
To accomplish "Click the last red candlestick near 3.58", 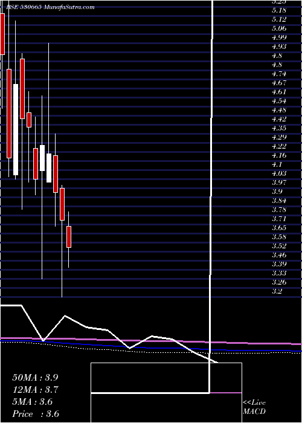I will click(69, 237).
